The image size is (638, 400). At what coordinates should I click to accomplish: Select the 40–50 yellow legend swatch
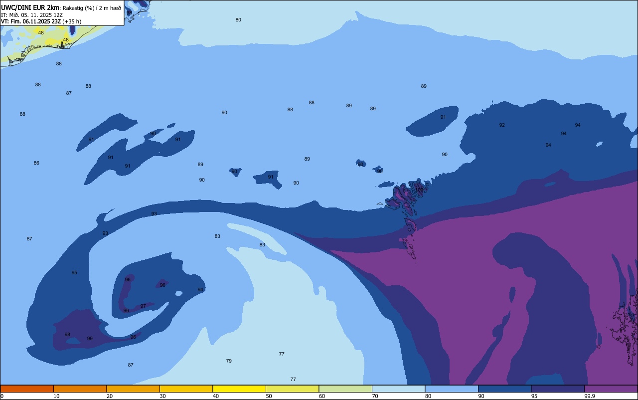coord(239,389)
